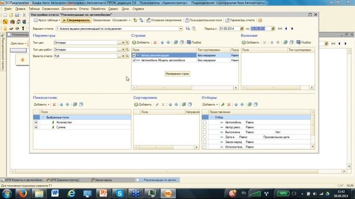
Task: Clear the Тип цен field
Action: [x=123, y=43]
